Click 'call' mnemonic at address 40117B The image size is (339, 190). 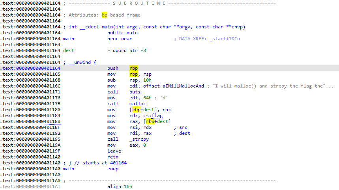pyautogui.click(x=113, y=104)
